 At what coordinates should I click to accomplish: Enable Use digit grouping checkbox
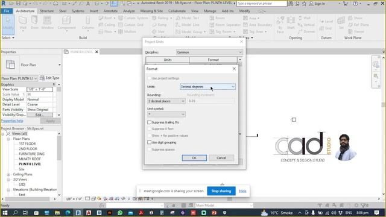click(149, 142)
